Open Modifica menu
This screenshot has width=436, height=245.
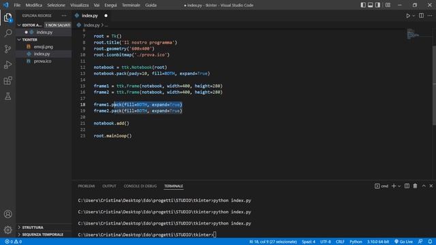(34, 5)
